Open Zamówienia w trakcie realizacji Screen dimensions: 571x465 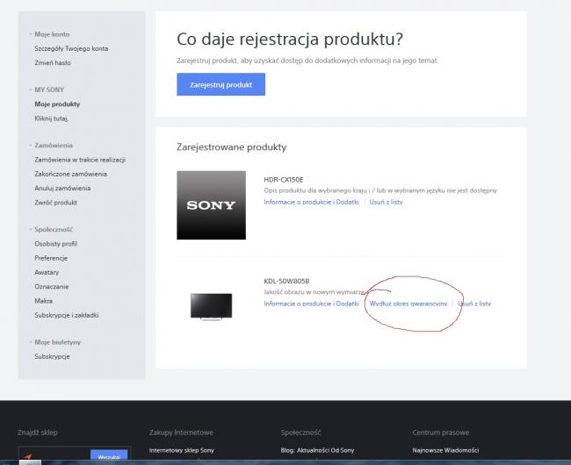[80, 160]
